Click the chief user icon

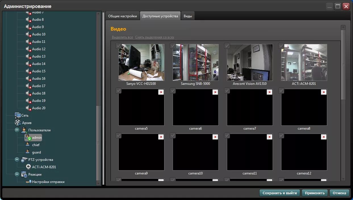point(28,145)
